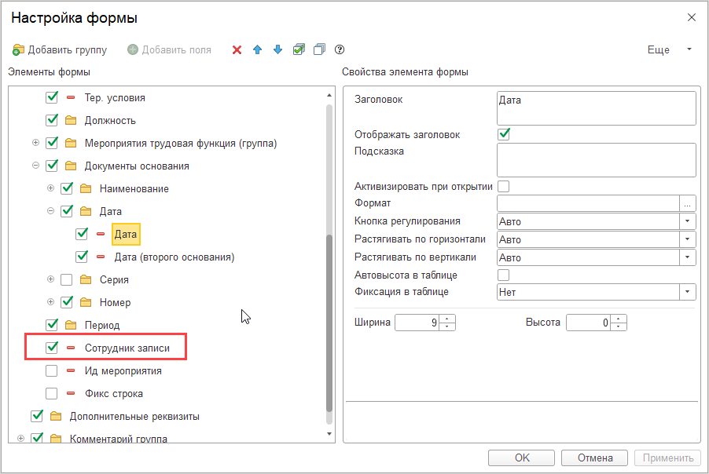Delete the element with the red X icon
Image resolution: width=709 pixels, height=474 pixels.
tap(237, 49)
